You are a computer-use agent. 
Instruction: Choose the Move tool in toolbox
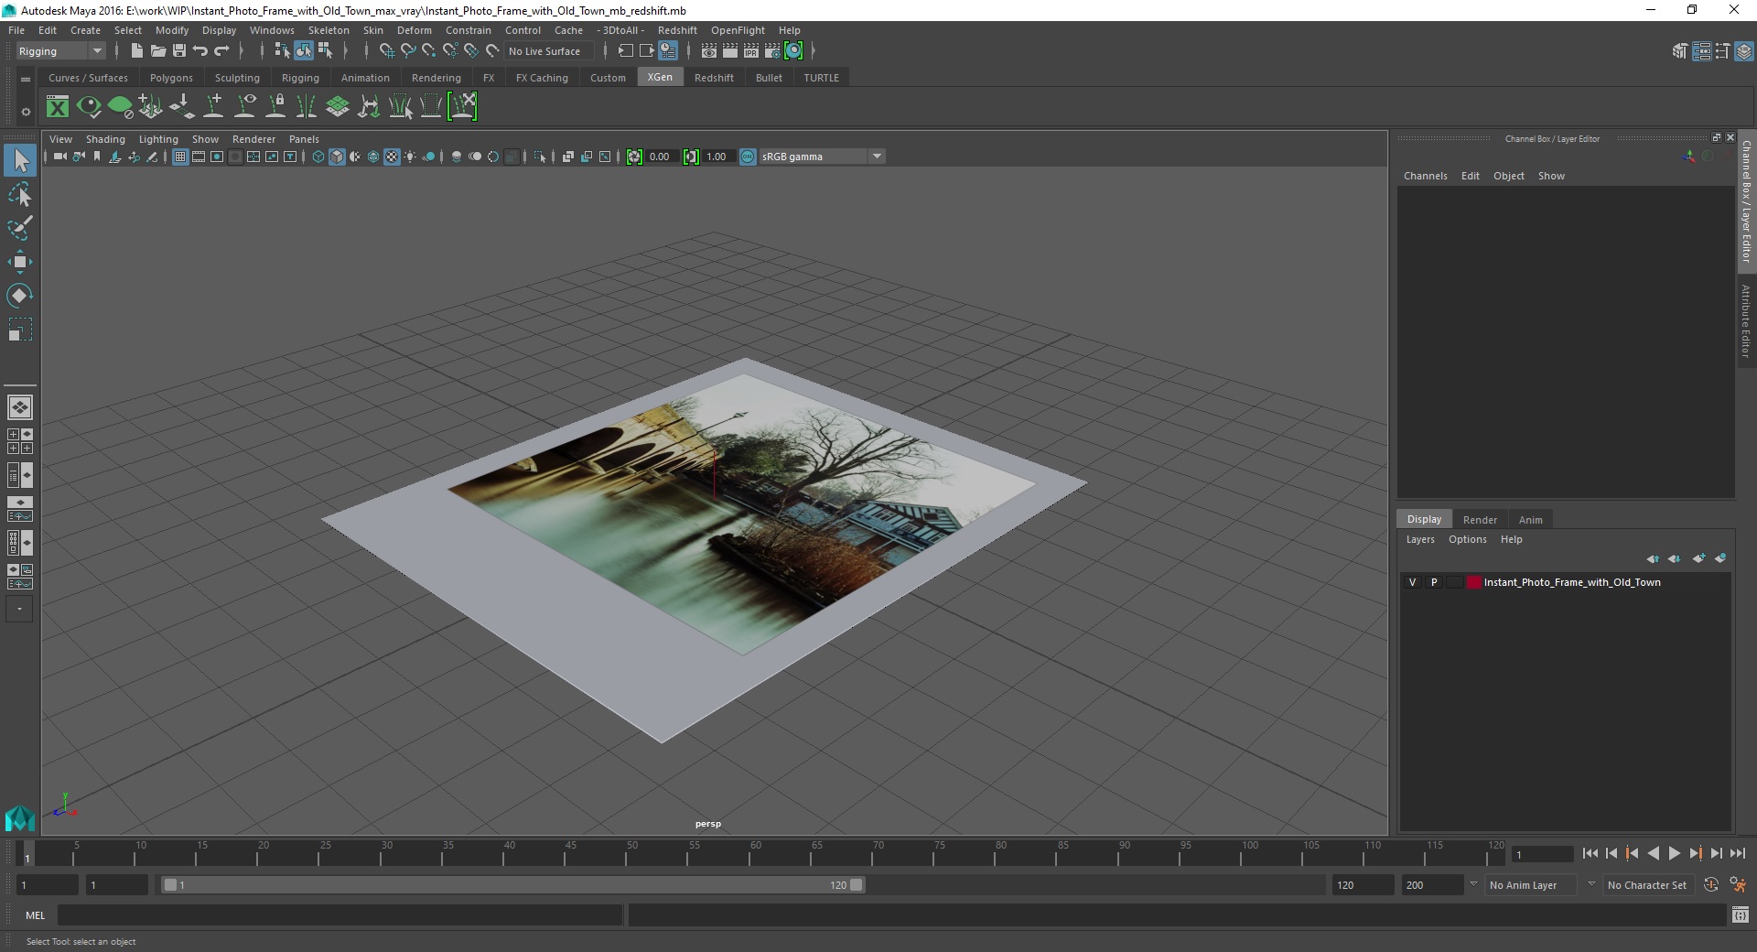click(20, 262)
